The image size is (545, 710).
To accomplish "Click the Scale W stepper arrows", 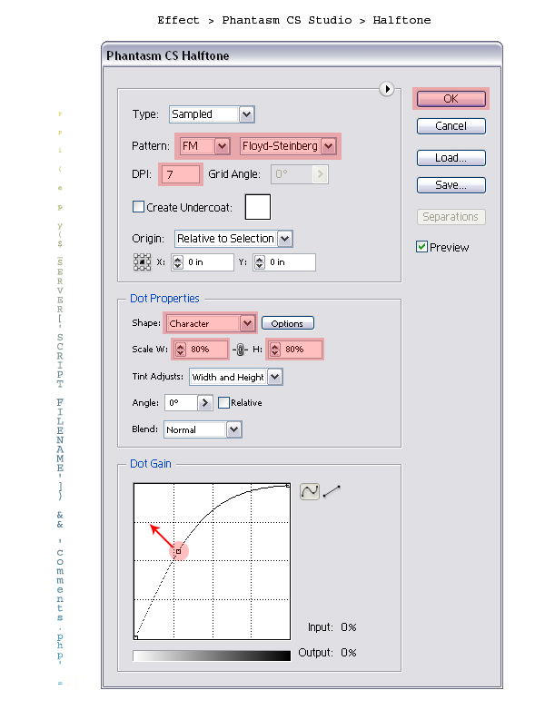I will click(181, 350).
